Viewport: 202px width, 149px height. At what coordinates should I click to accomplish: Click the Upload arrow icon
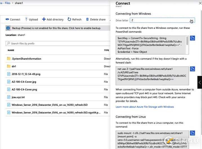26,19
